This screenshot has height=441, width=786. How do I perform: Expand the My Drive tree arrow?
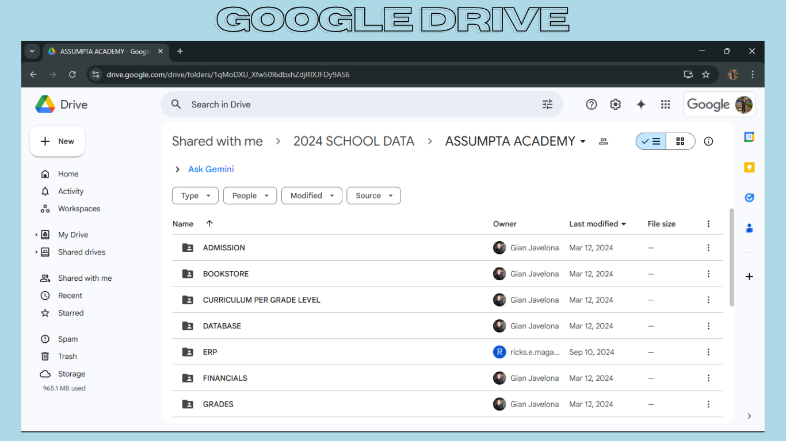pyautogui.click(x=36, y=235)
